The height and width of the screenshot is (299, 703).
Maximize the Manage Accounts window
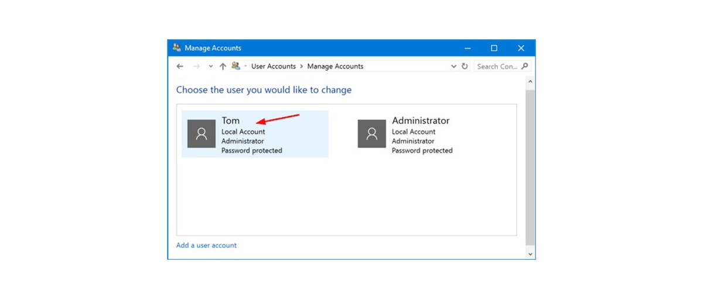coord(494,48)
